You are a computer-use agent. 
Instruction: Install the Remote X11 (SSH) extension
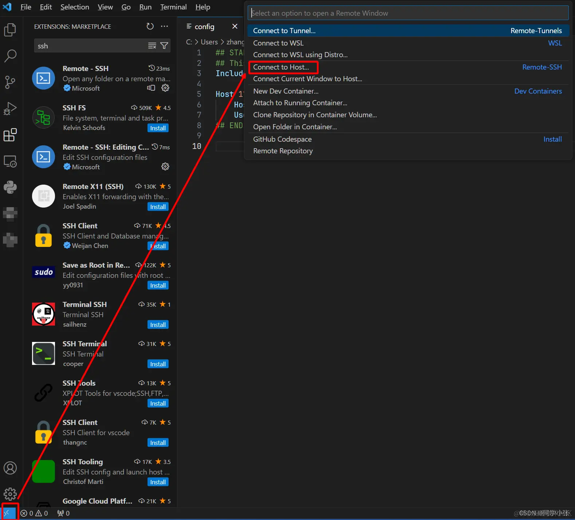(158, 207)
